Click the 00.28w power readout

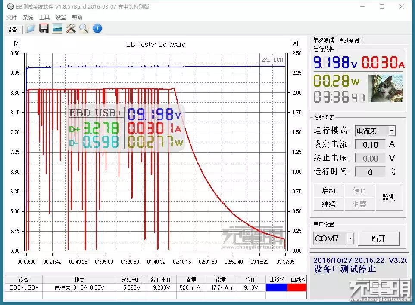336,81
